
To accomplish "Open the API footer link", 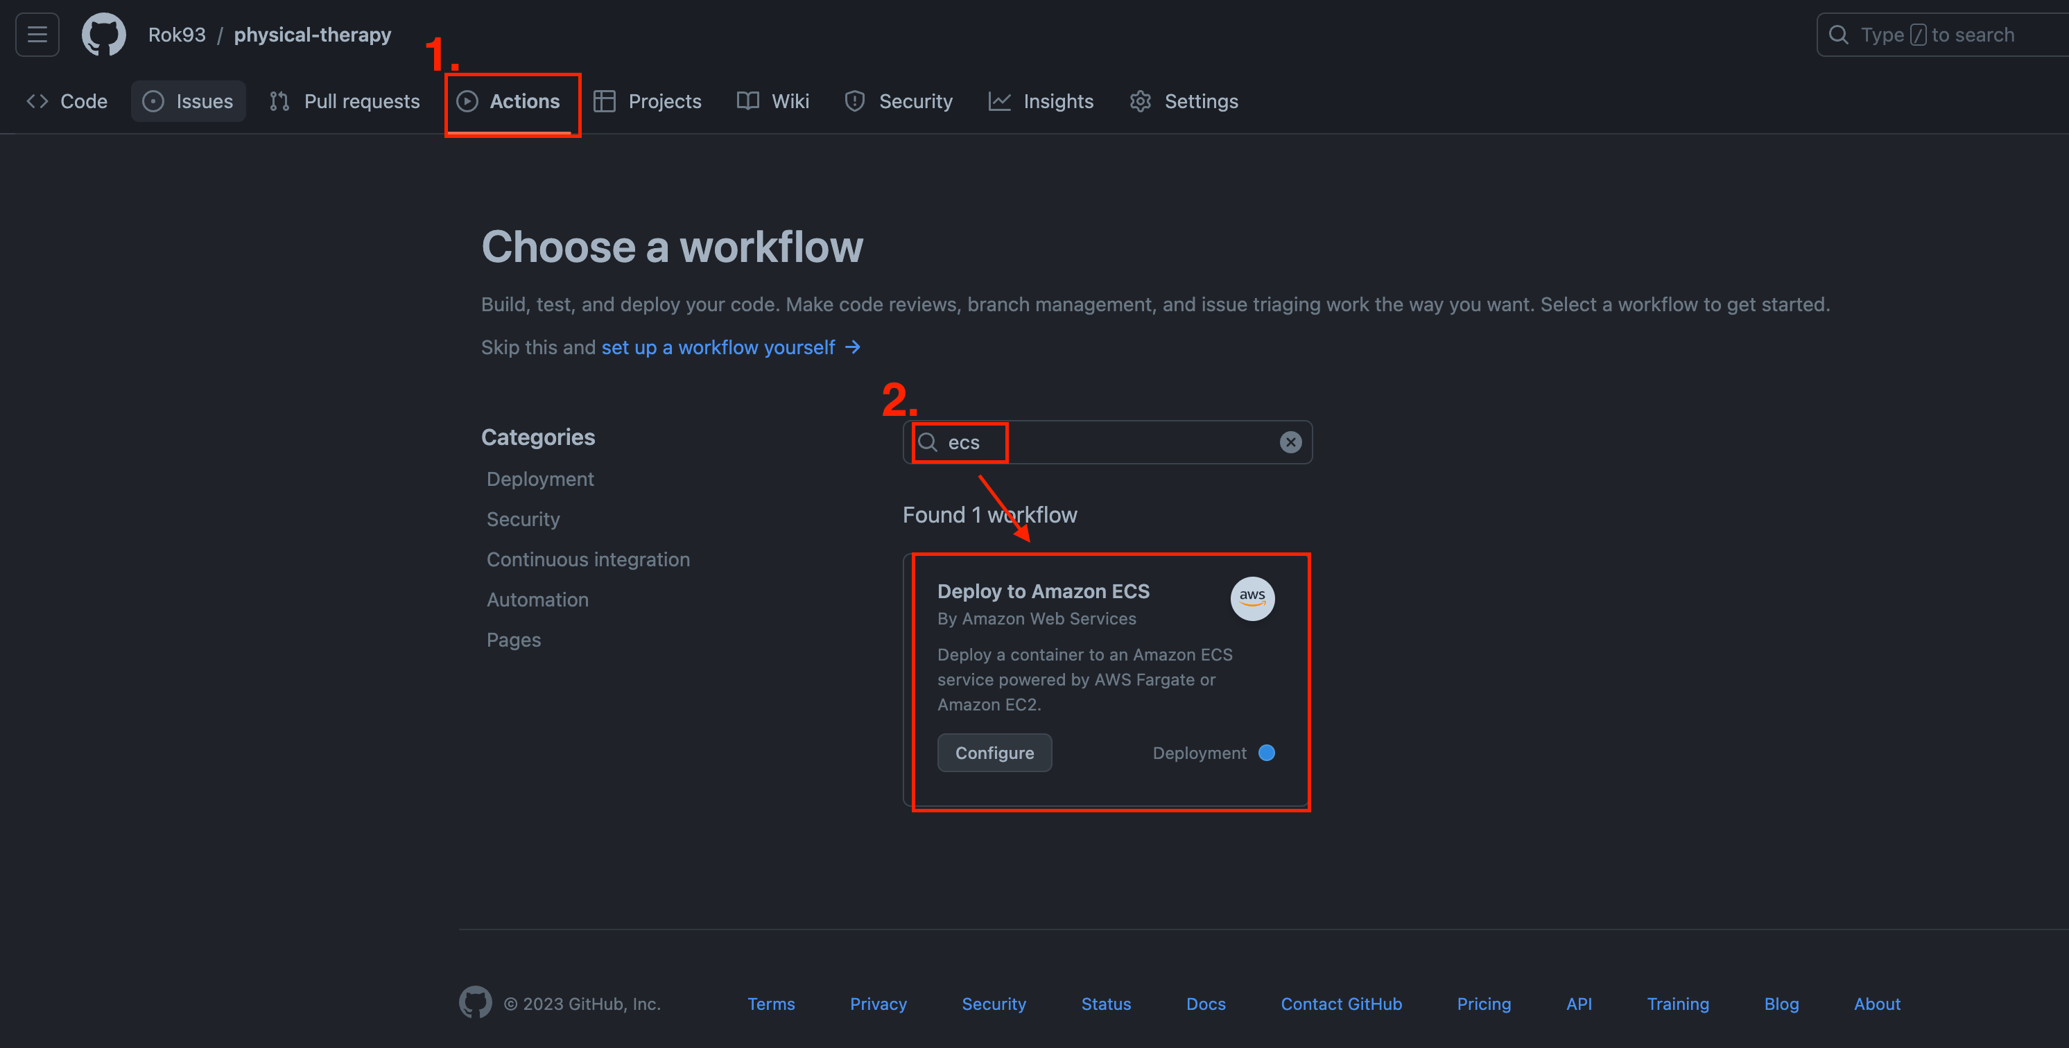I will pyautogui.click(x=1578, y=1003).
